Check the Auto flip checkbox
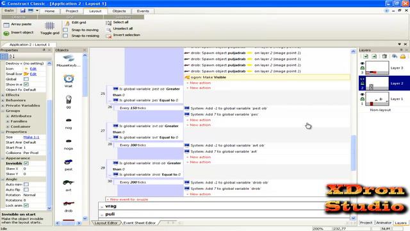Screen dimensions: 410x231 click(26, 190)
